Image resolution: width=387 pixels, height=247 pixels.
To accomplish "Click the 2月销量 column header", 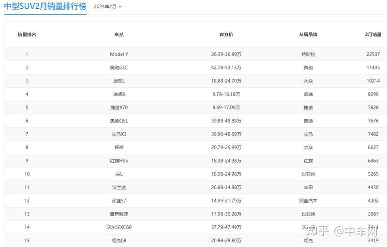I will pyautogui.click(x=373, y=34).
